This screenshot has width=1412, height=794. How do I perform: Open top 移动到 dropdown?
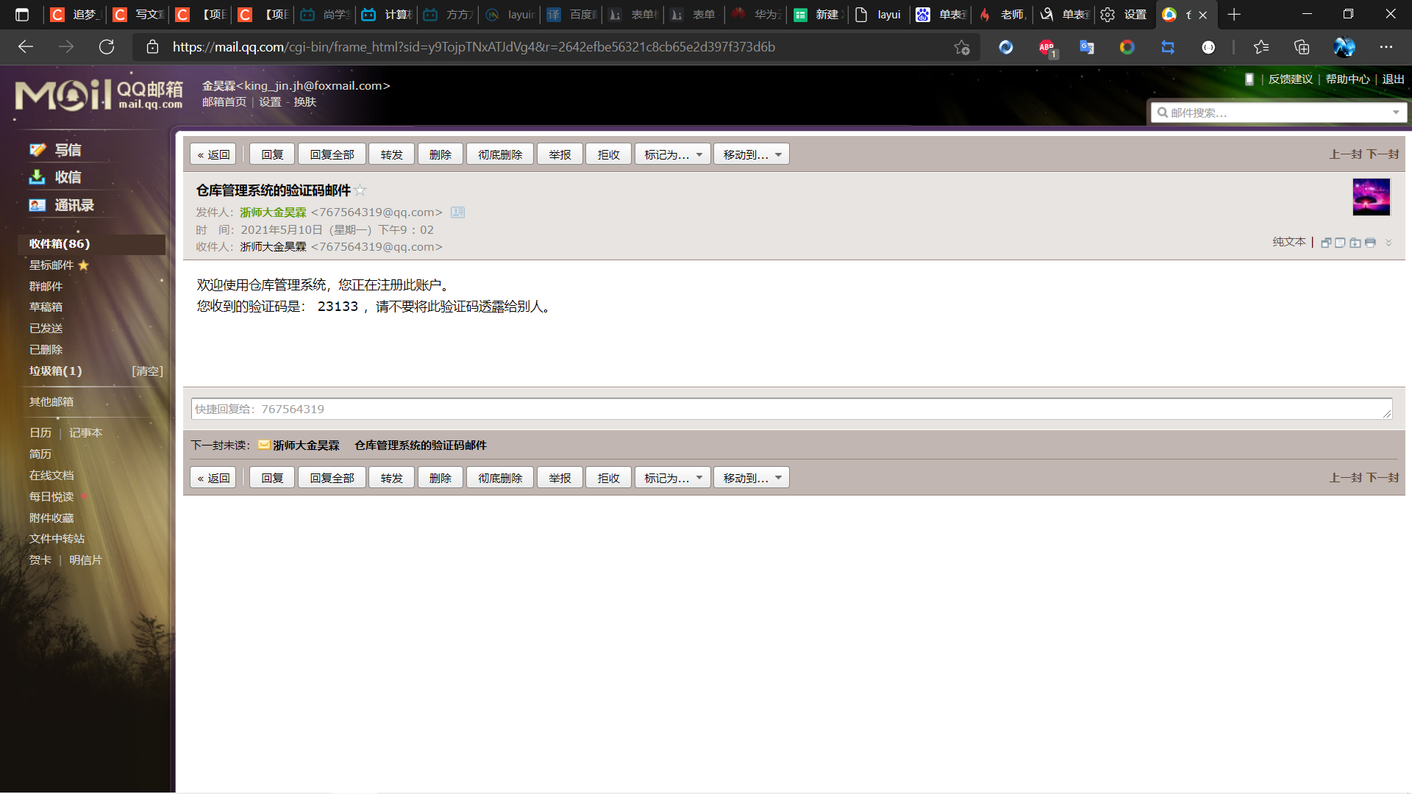[x=751, y=154]
